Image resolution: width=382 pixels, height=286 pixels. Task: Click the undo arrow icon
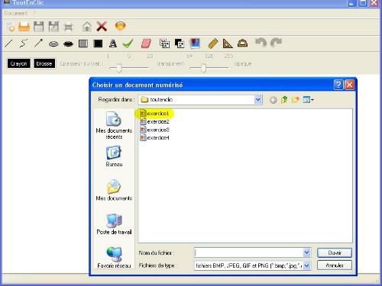(261, 43)
